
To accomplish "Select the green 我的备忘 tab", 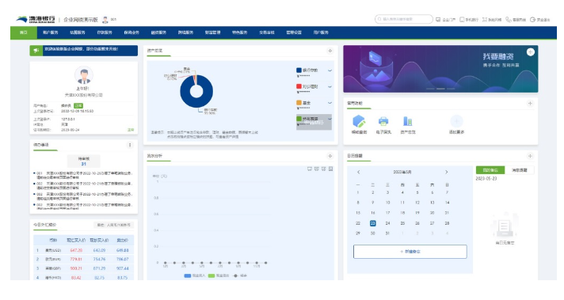I will tap(490, 170).
